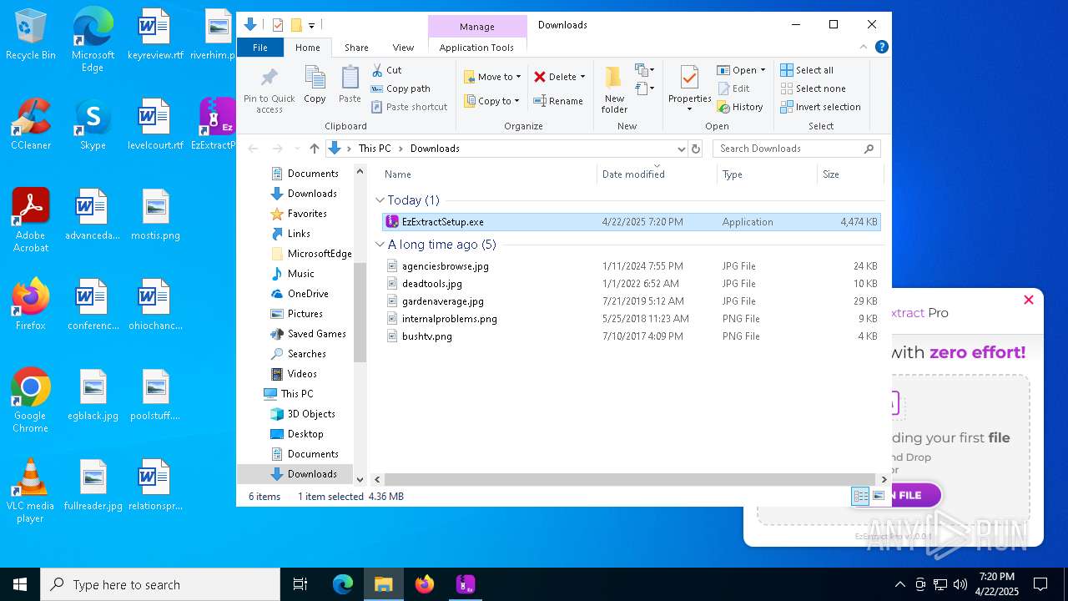Viewport: 1068px width, 601px height.
Task: Collapse the Today group
Action: pyautogui.click(x=380, y=200)
